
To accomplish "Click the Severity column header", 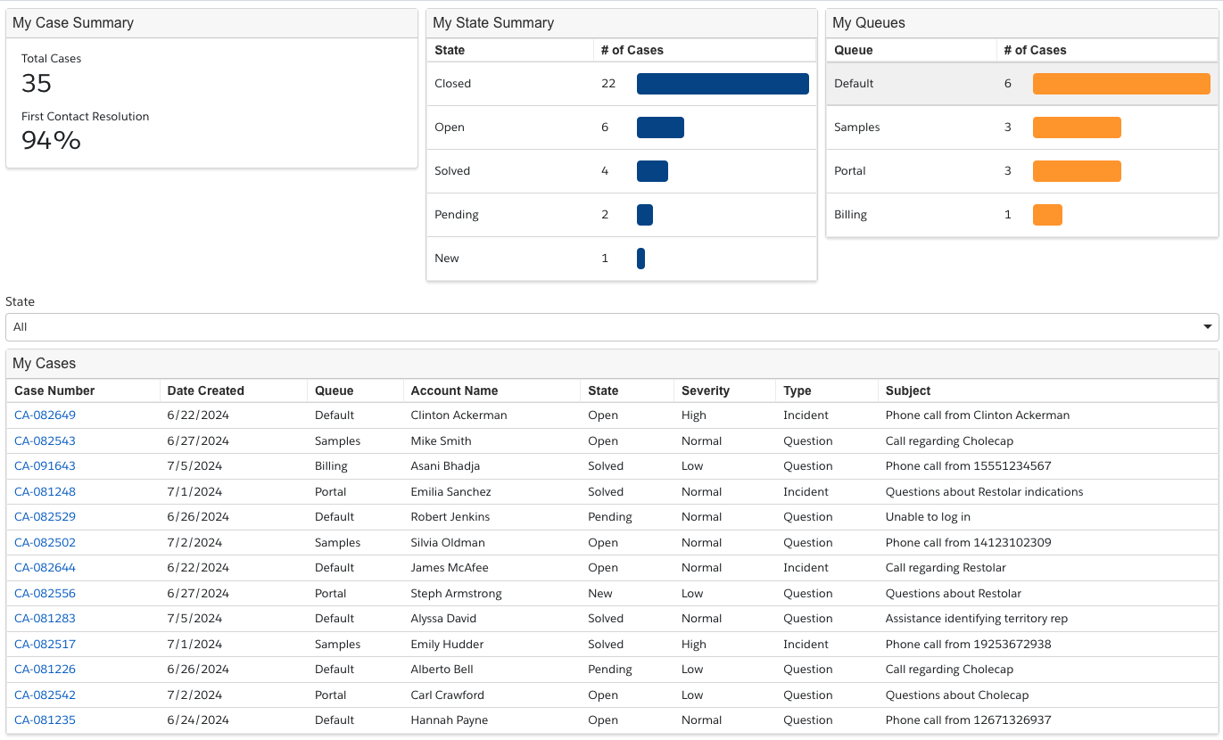I will (705, 391).
